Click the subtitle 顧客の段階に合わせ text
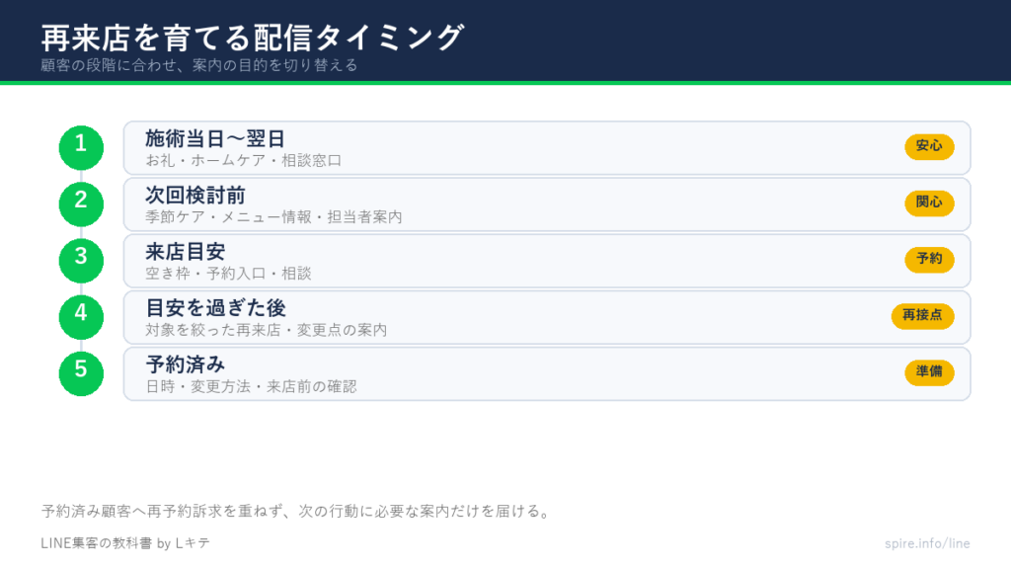 tap(109, 65)
